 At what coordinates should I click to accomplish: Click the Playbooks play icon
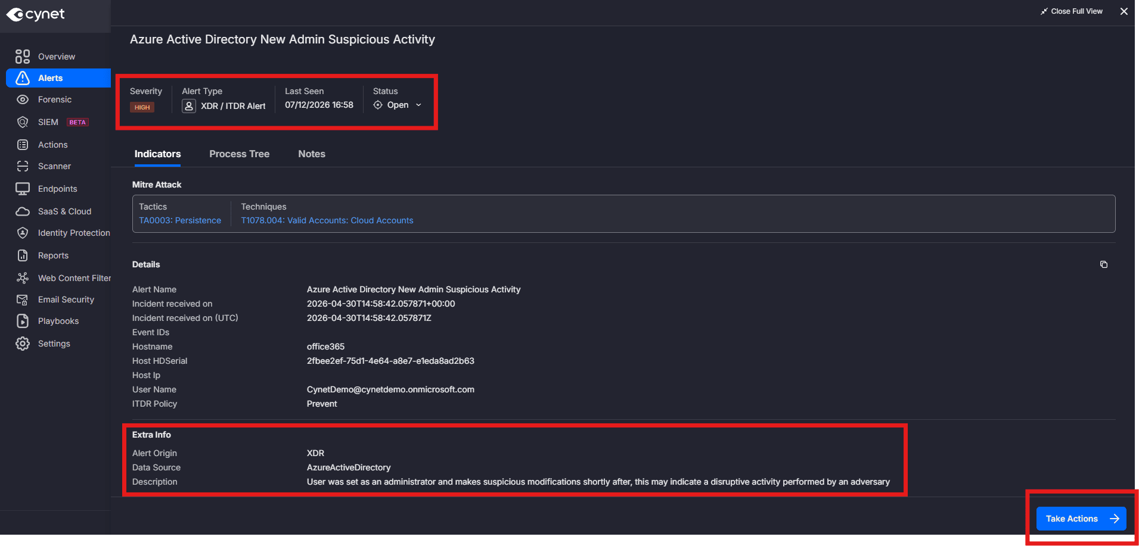tap(23, 321)
